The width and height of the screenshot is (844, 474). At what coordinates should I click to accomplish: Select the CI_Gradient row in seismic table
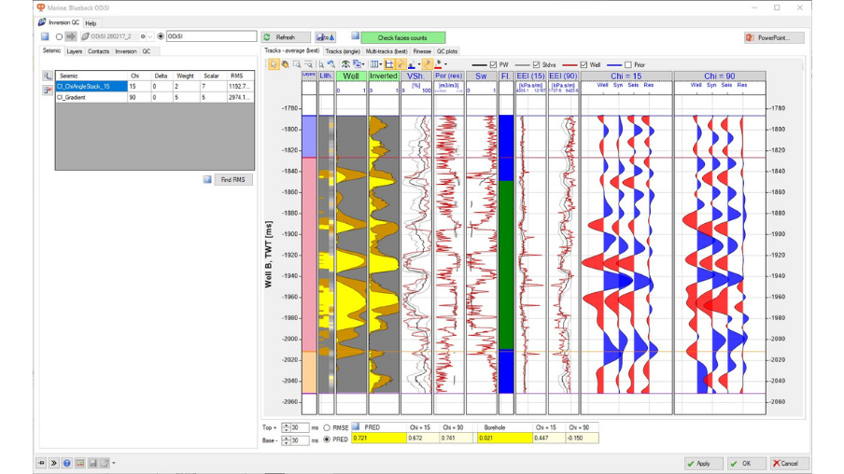155,97
